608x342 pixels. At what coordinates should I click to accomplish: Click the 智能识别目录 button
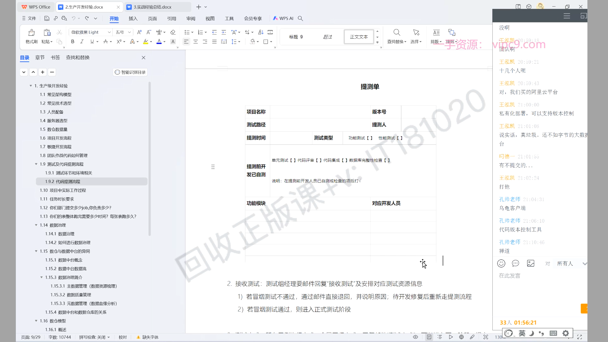(130, 72)
